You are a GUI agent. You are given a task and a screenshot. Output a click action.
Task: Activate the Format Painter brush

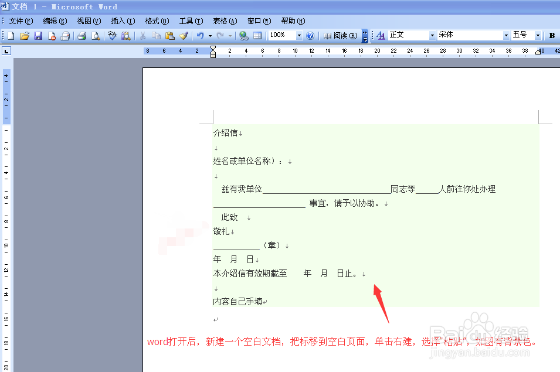184,35
